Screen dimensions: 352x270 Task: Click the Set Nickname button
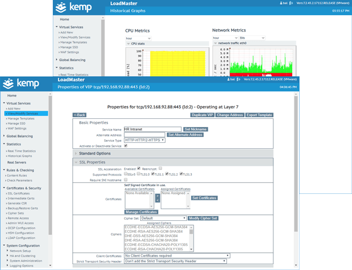click(195, 129)
